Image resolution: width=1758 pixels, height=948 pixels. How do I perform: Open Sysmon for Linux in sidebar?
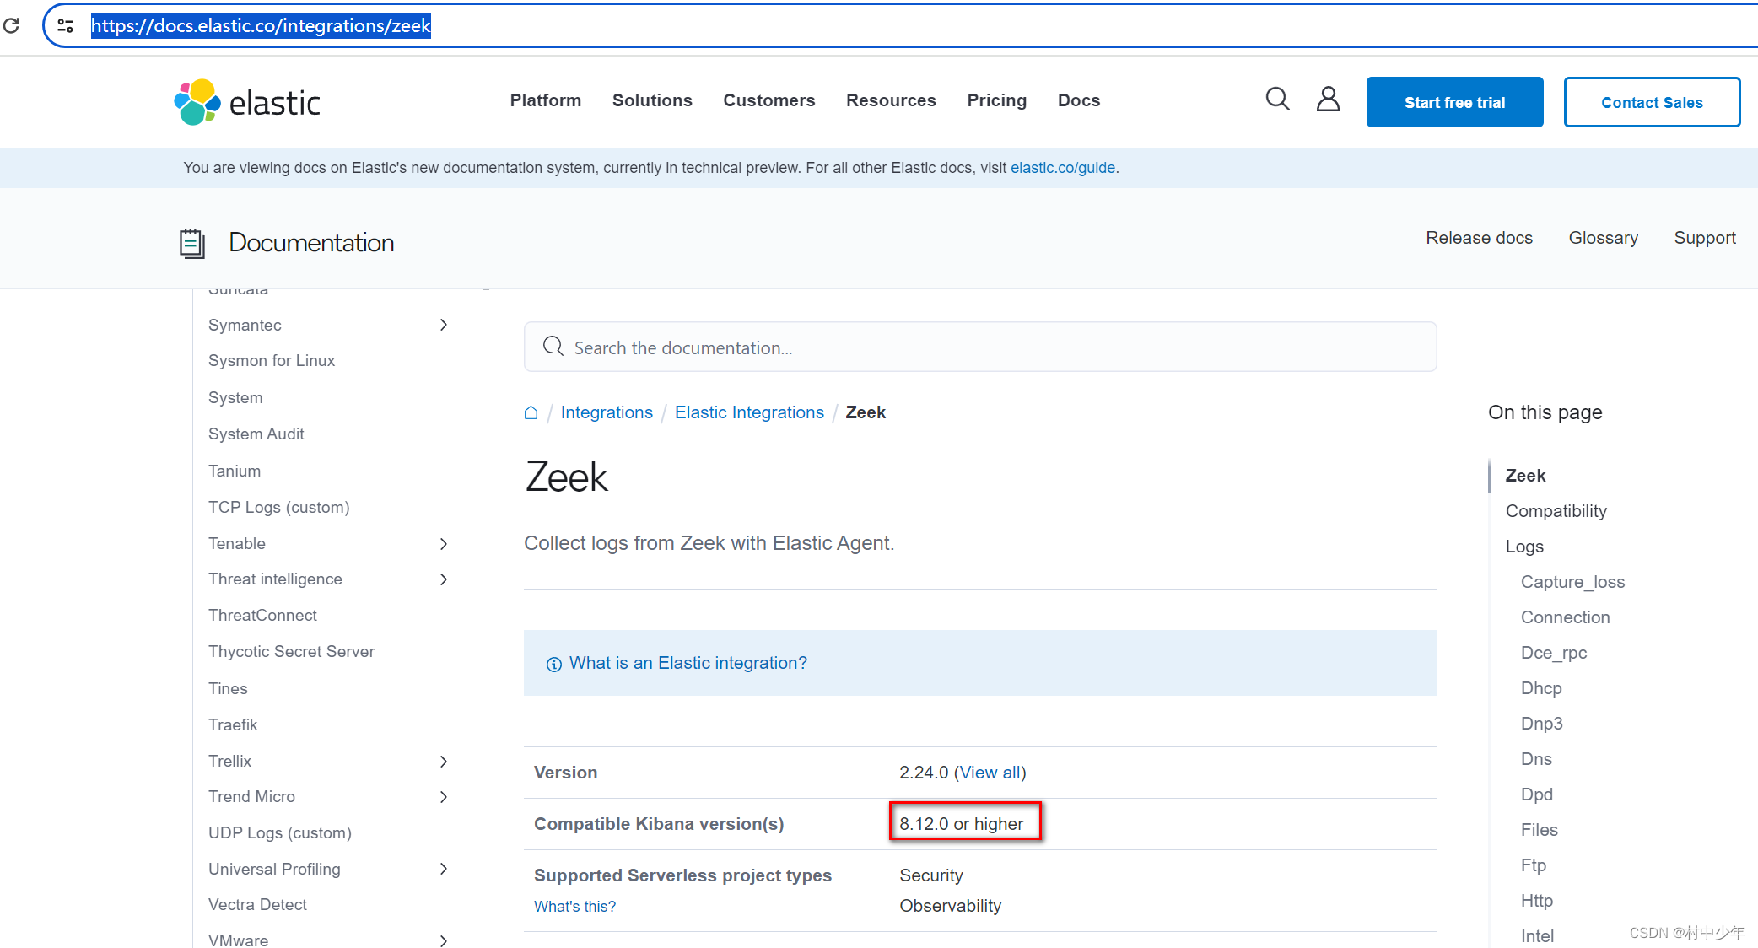[x=272, y=361]
